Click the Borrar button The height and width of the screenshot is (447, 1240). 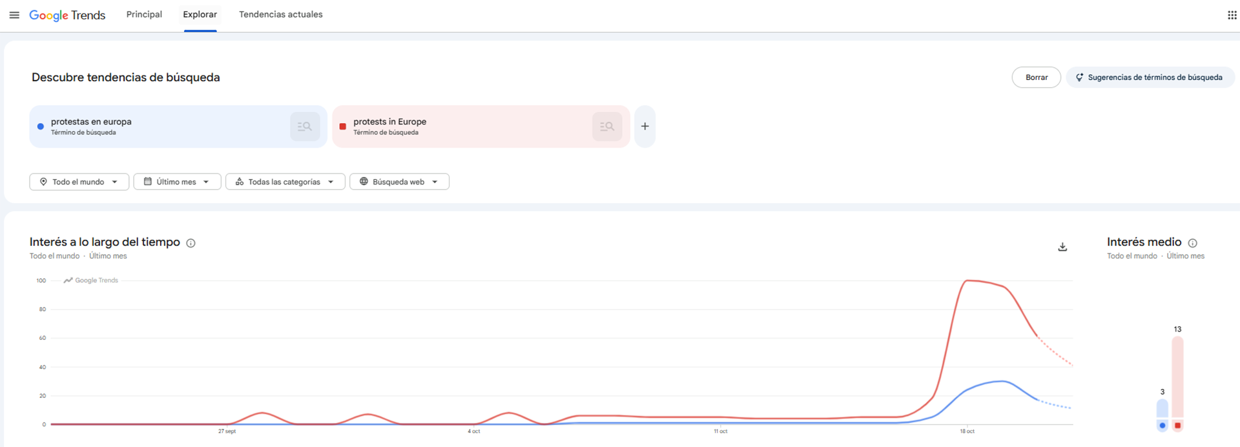tap(1037, 77)
